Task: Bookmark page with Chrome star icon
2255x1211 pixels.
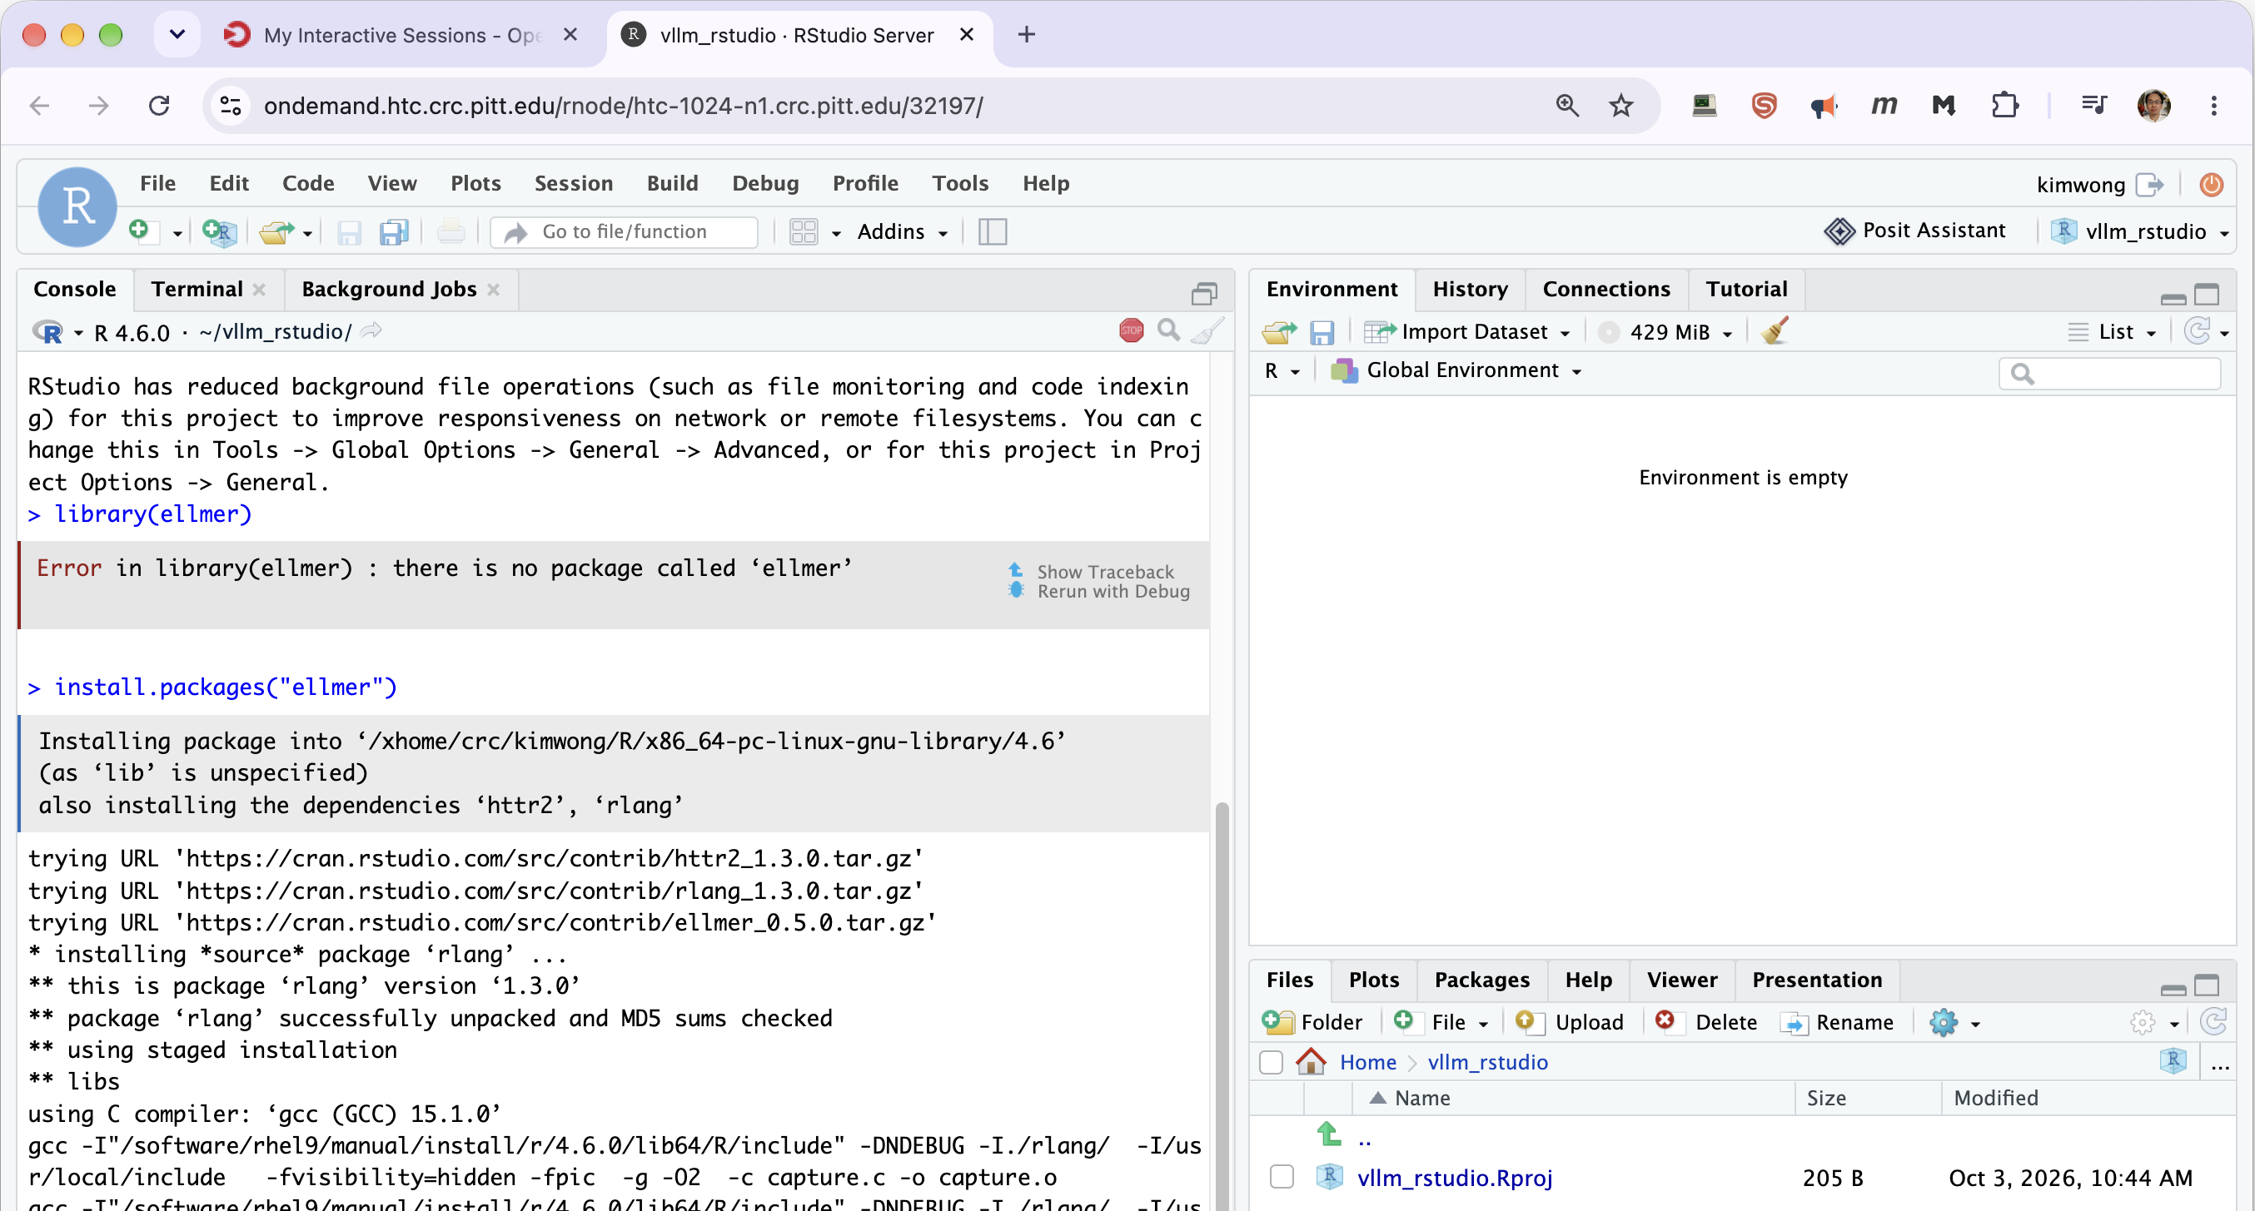Action: coord(1621,106)
